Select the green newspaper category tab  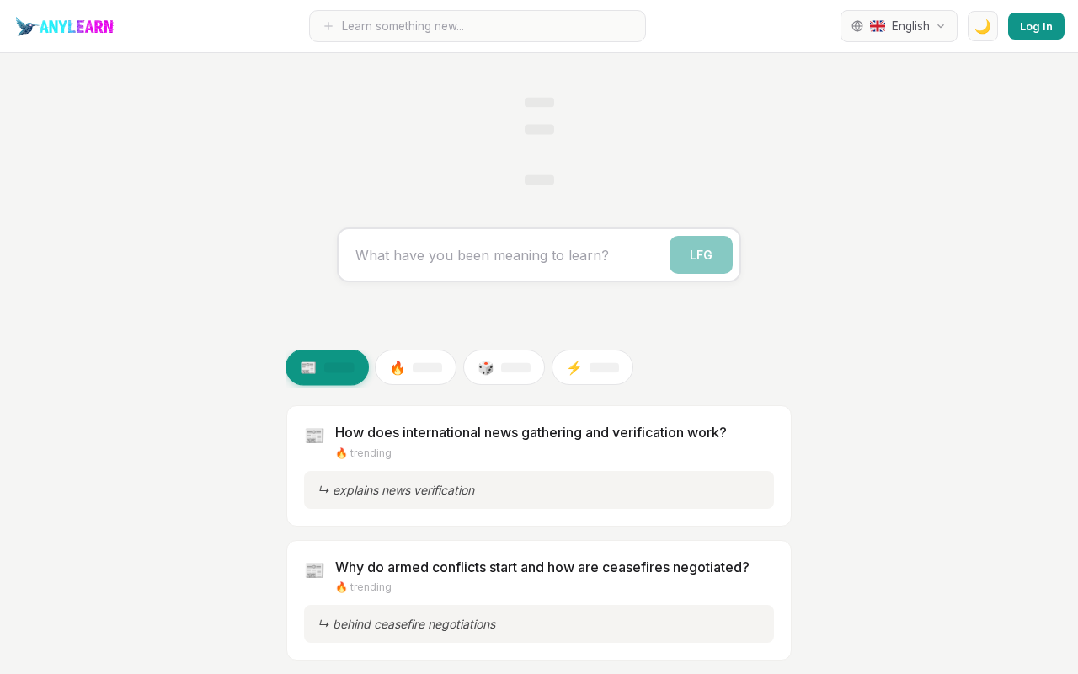click(x=328, y=367)
